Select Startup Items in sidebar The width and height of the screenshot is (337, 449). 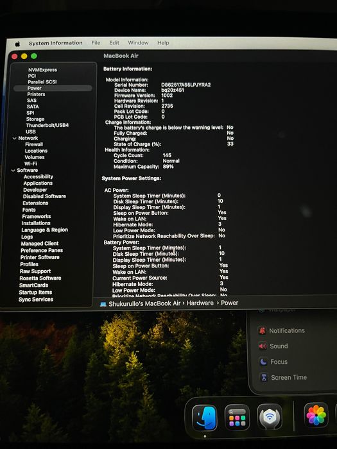(35, 292)
